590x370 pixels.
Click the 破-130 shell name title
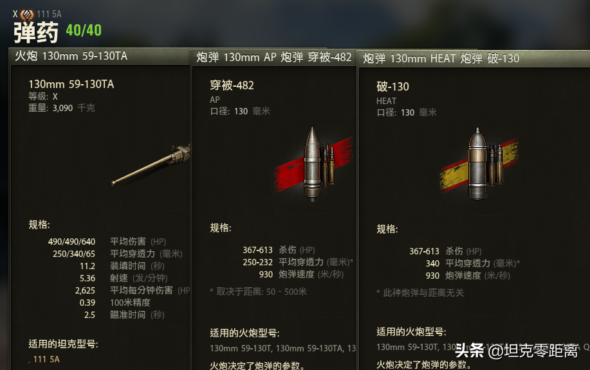(392, 87)
